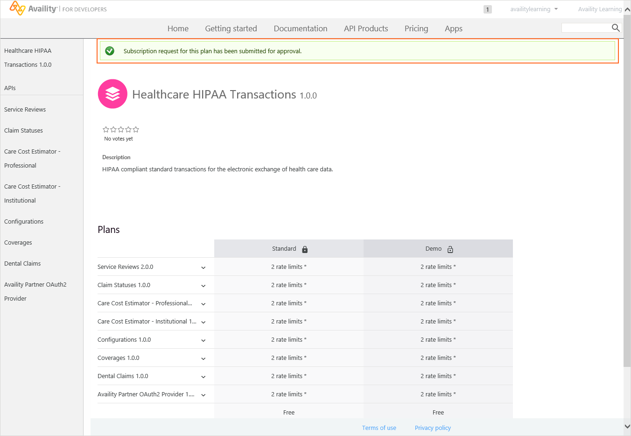Click the green success checkmark icon

coord(110,51)
